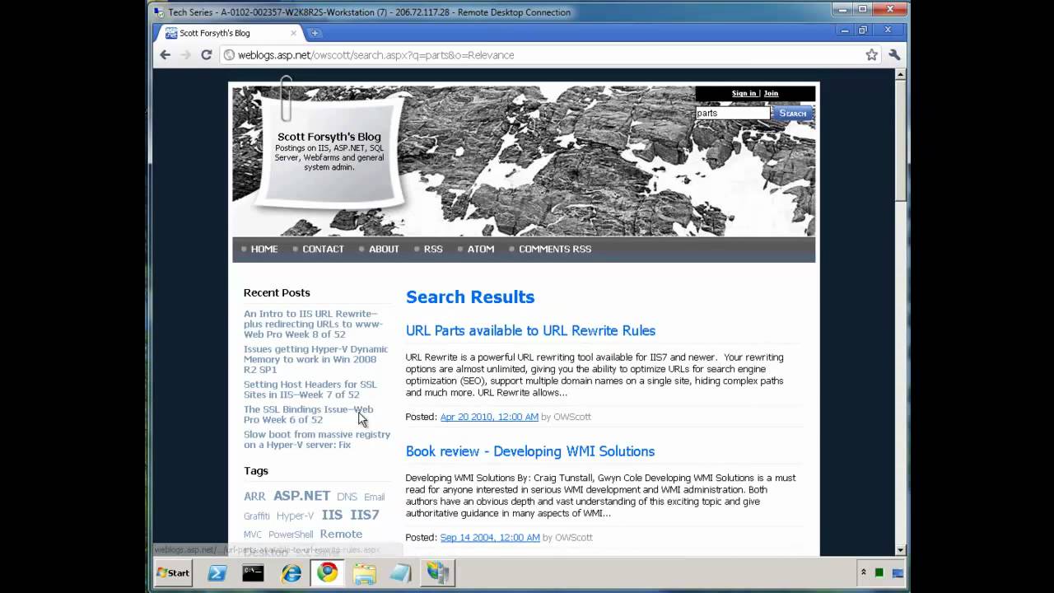The width and height of the screenshot is (1054, 593).
Task: Open the ABOUT navigation item
Action: pos(384,249)
